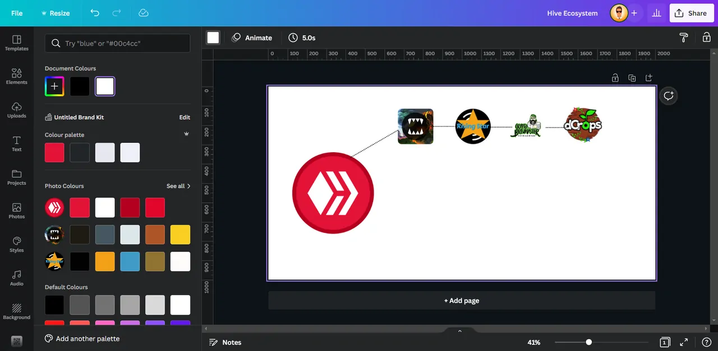Screen dimensions: 718x351
Task: Select the dark red photo colour swatch
Action: pos(130,208)
